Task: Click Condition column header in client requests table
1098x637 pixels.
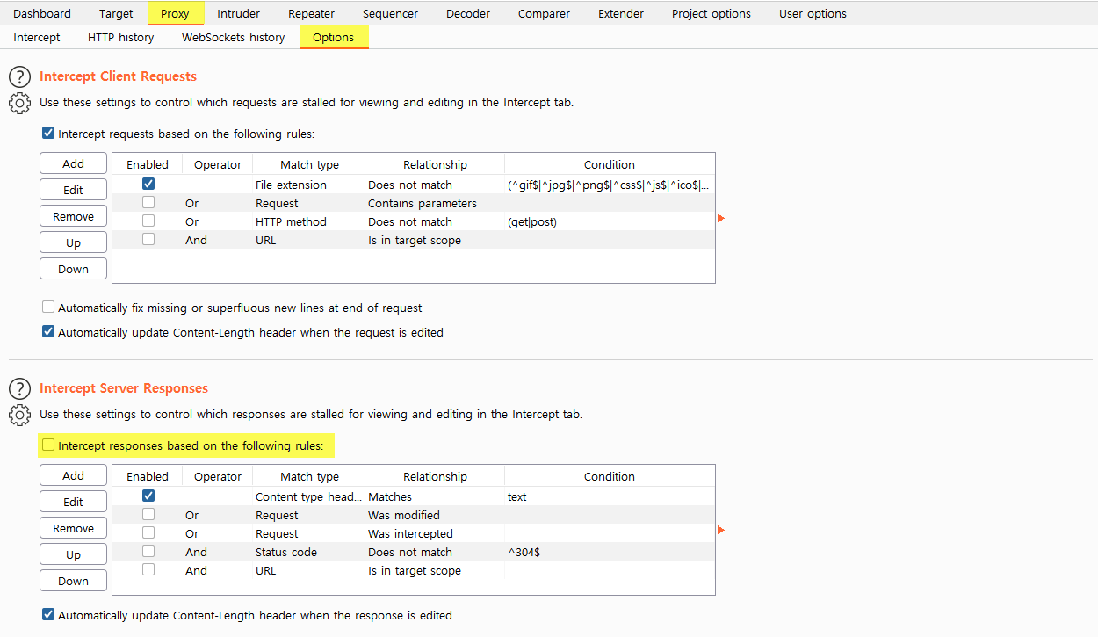Action: (x=610, y=164)
